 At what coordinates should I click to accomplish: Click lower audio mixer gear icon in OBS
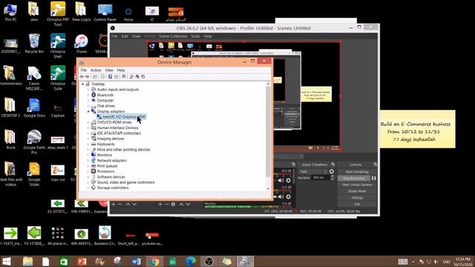coord(289,197)
